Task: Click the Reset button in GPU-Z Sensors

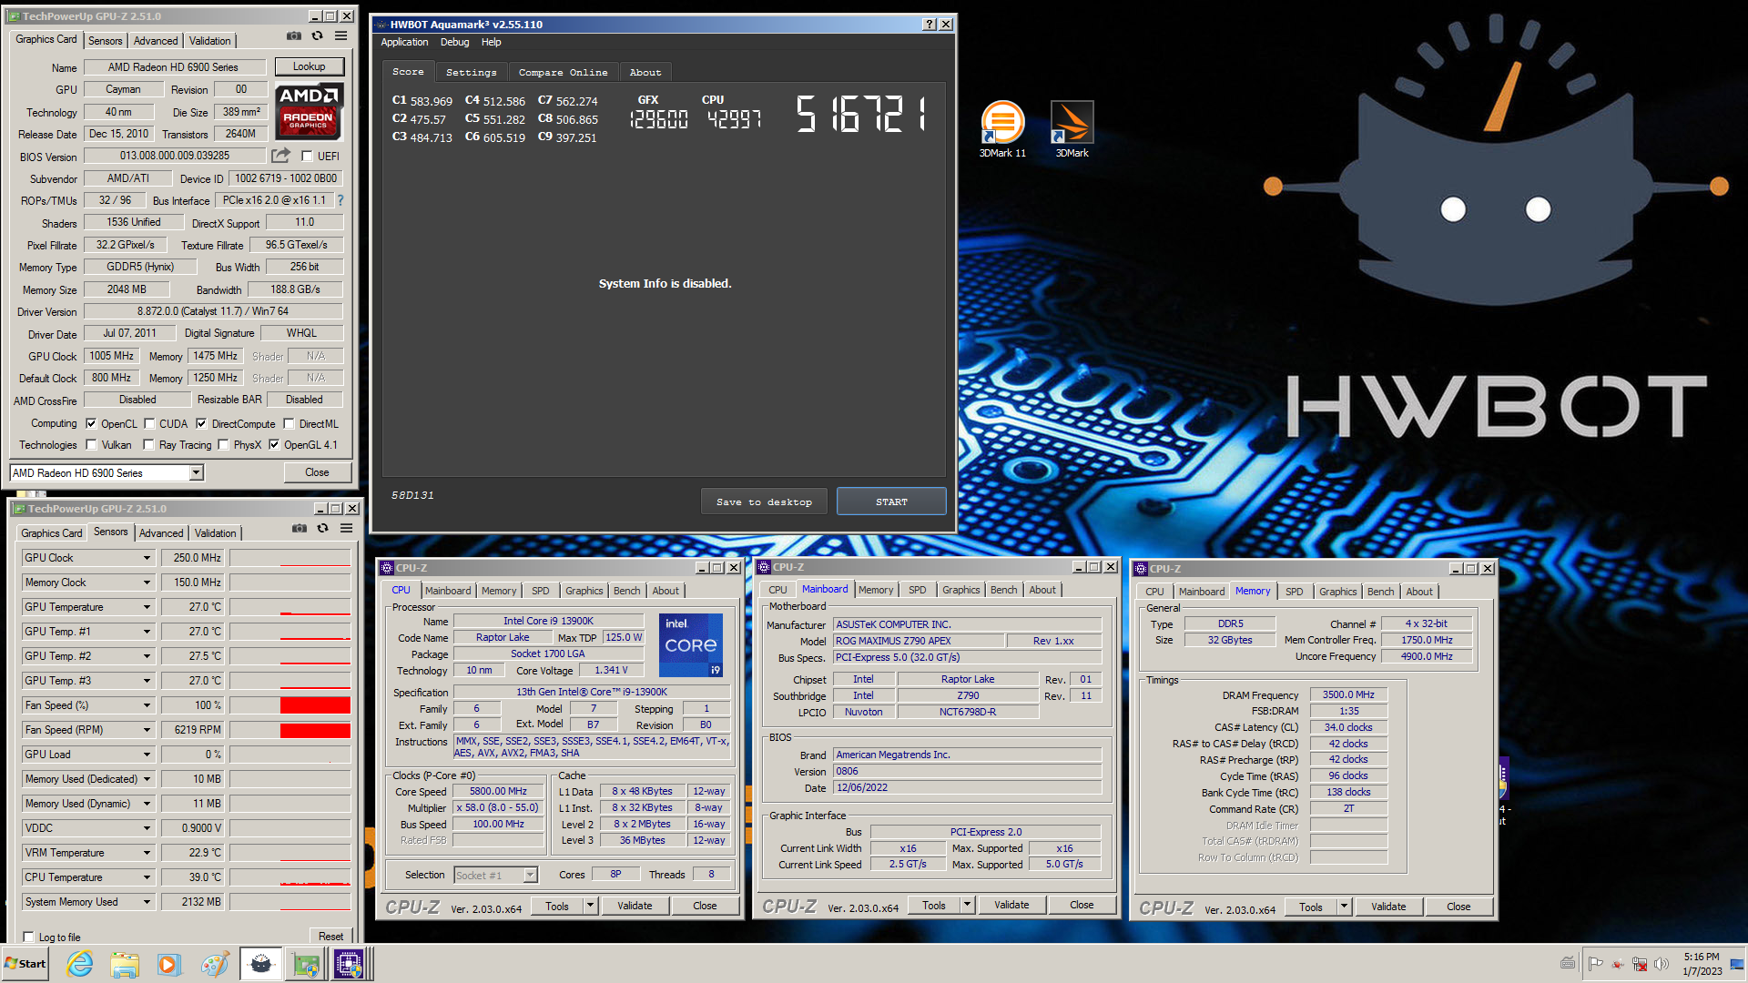Action: coord(330,936)
